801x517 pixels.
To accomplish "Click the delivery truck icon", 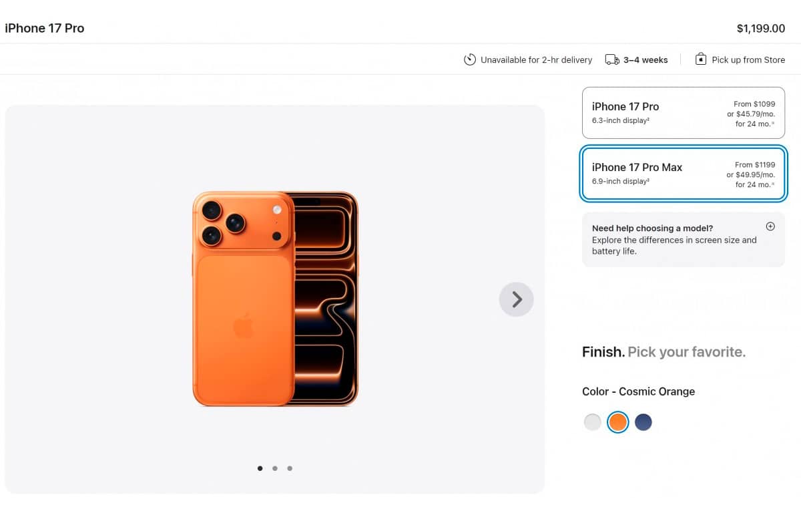I will point(612,59).
